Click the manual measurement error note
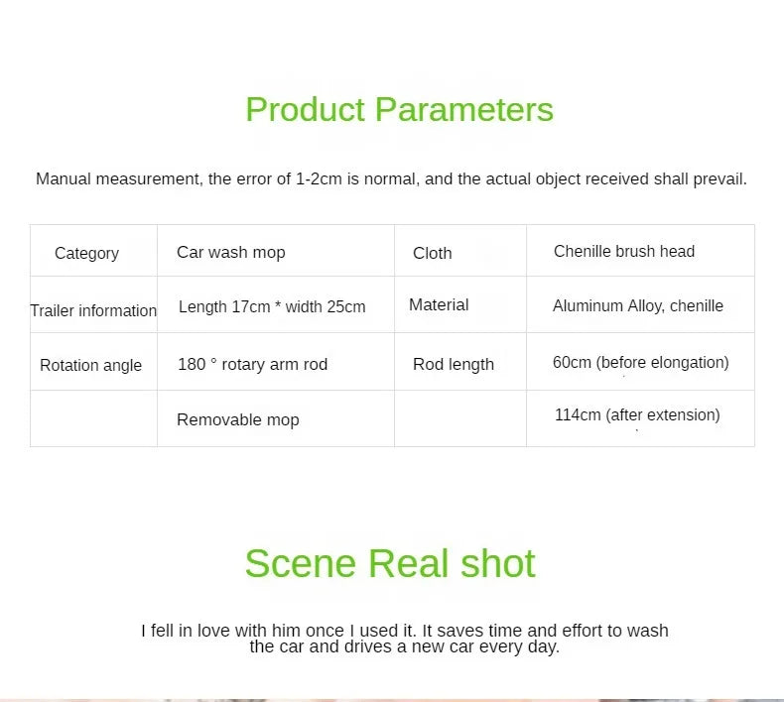The image size is (784, 702). (391, 179)
